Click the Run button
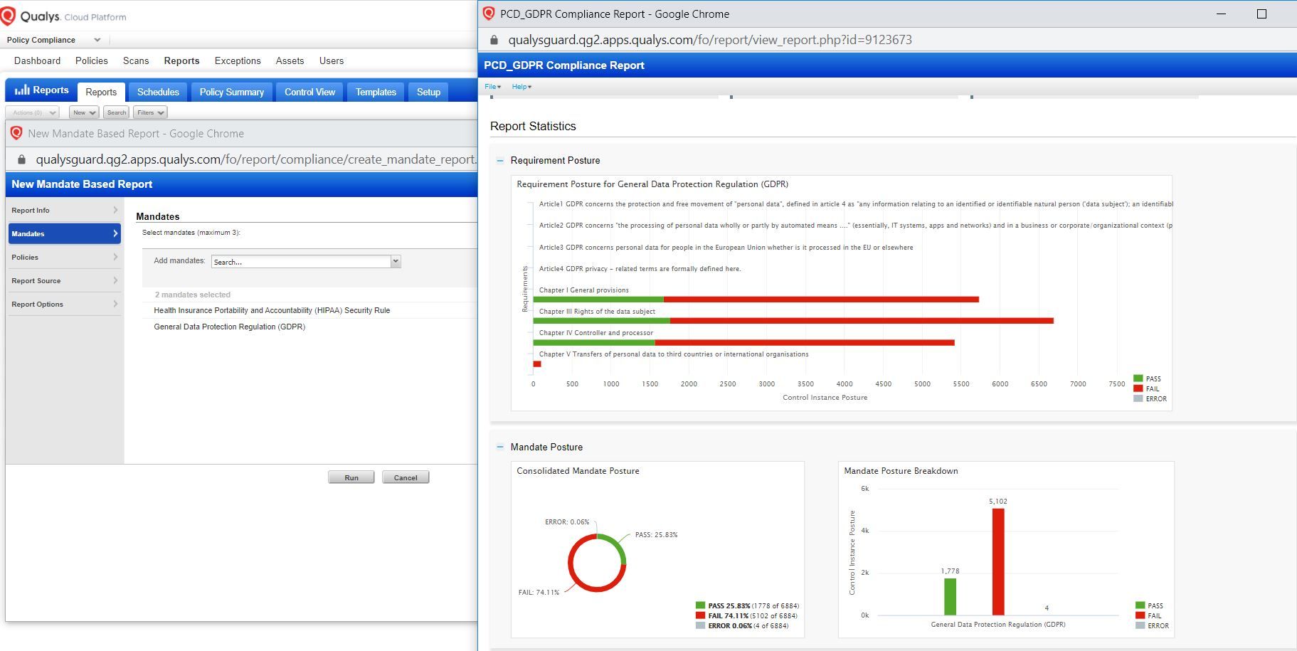The image size is (1297, 651). click(351, 477)
